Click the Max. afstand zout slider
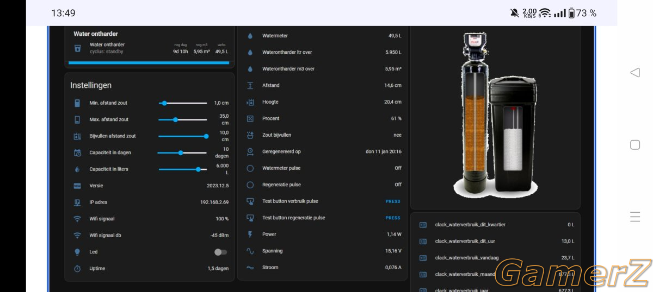This screenshot has height=292, width=653. (x=183, y=119)
